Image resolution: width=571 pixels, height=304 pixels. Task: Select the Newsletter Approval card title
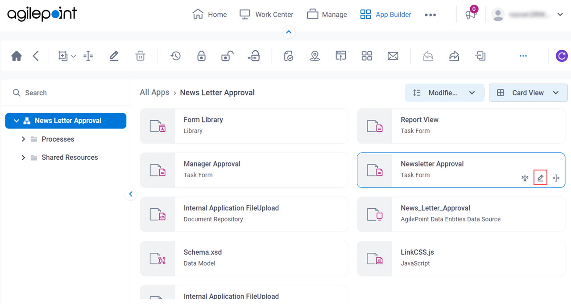coord(432,164)
